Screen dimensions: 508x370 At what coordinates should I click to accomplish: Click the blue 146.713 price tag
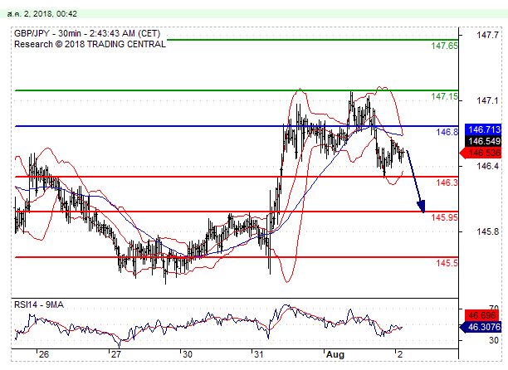pos(483,129)
